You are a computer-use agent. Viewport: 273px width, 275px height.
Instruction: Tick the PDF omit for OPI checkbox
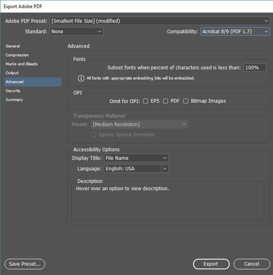[166, 101]
